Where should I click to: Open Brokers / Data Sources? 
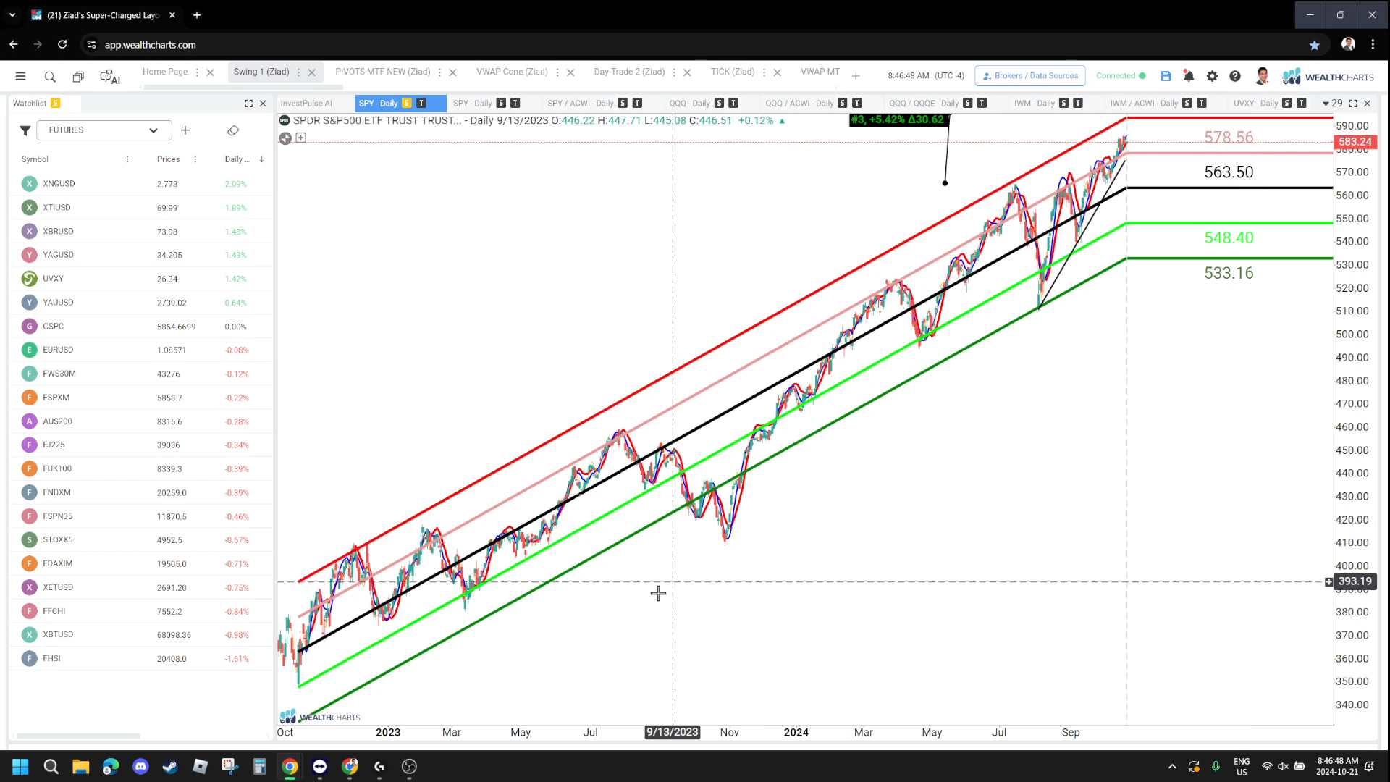coord(1029,76)
